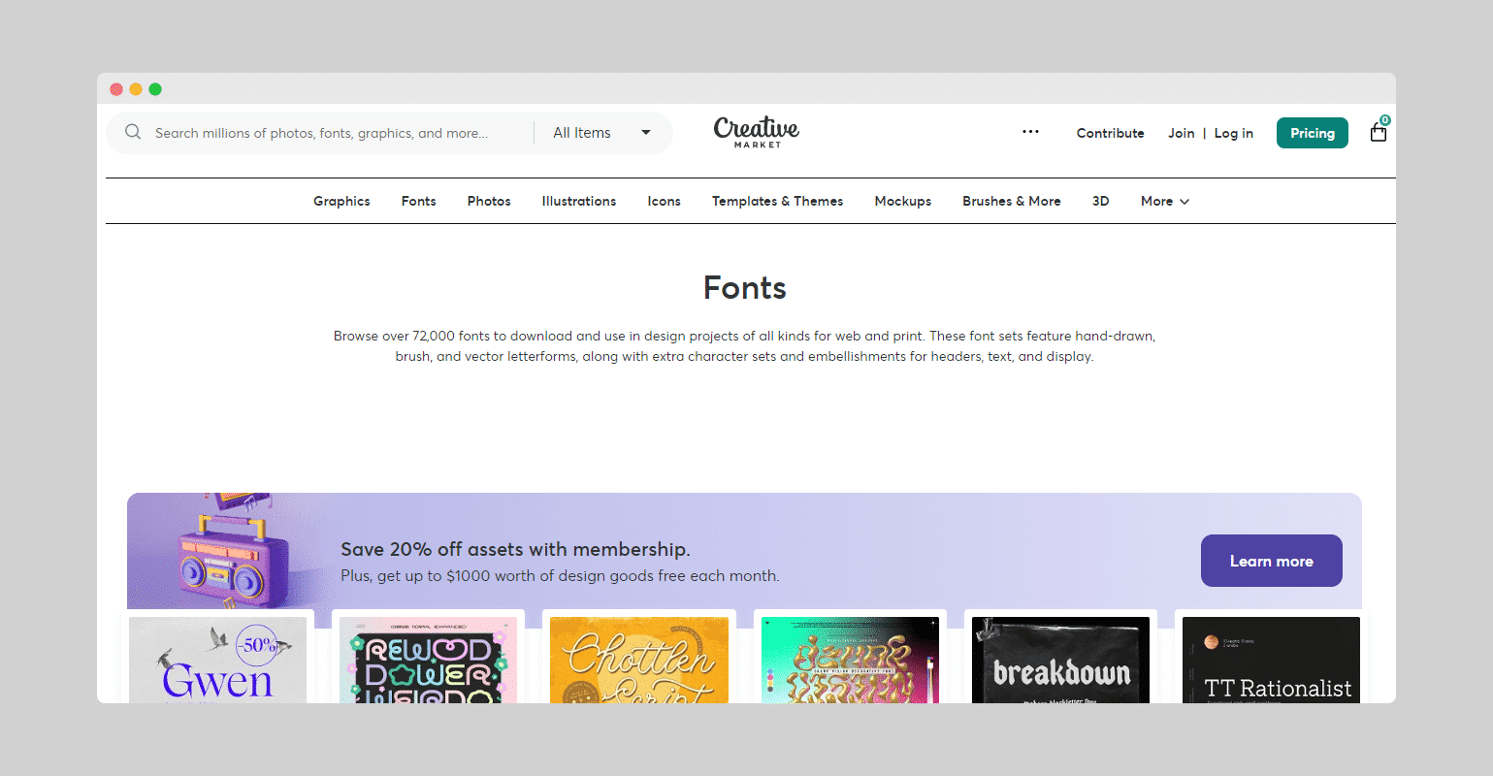Click the red close window dot
The width and height of the screenshot is (1493, 776).
pyautogui.click(x=116, y=89)
